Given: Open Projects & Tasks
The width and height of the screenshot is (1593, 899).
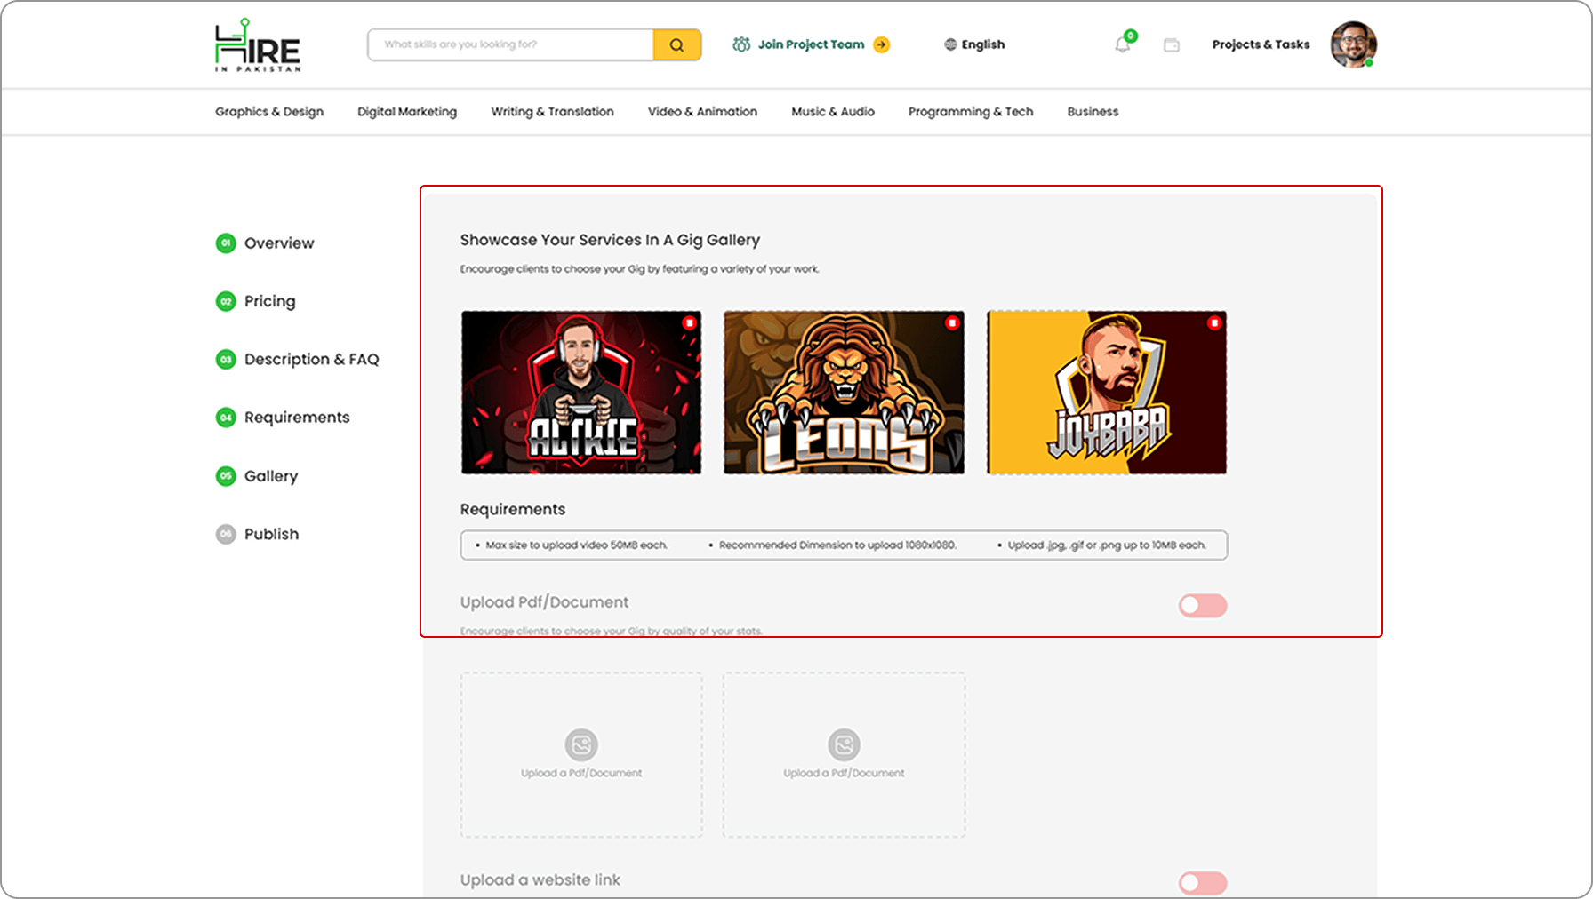Looking at the screenshot, I should [1261, 44].
